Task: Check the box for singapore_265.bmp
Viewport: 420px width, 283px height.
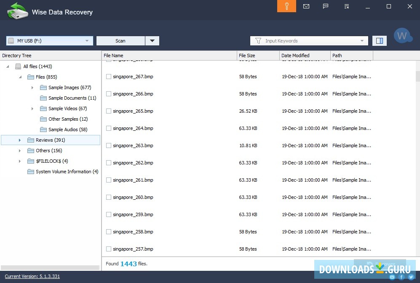Action: click(109, 111)
